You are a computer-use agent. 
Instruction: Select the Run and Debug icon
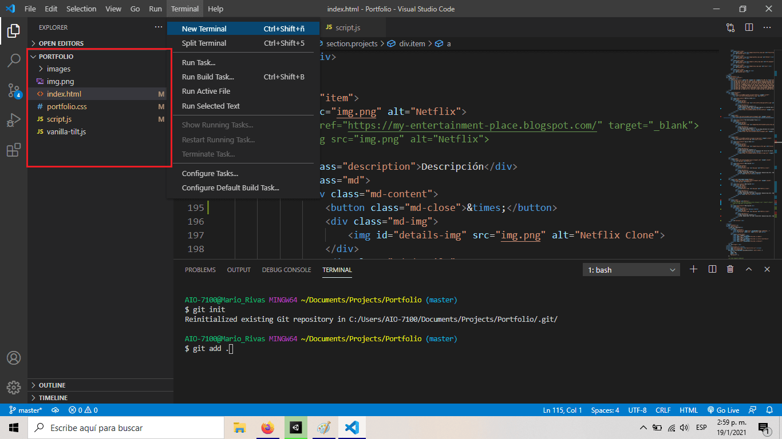[14, 119]
